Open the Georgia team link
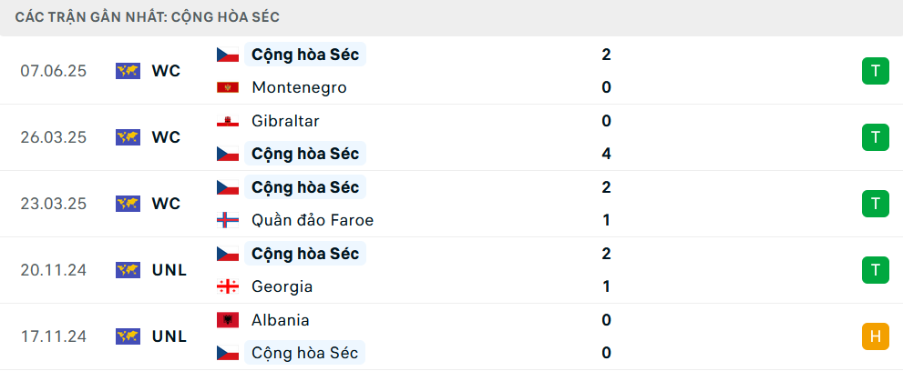This screenshot has height=371, width=903. (x=282, y=286)
